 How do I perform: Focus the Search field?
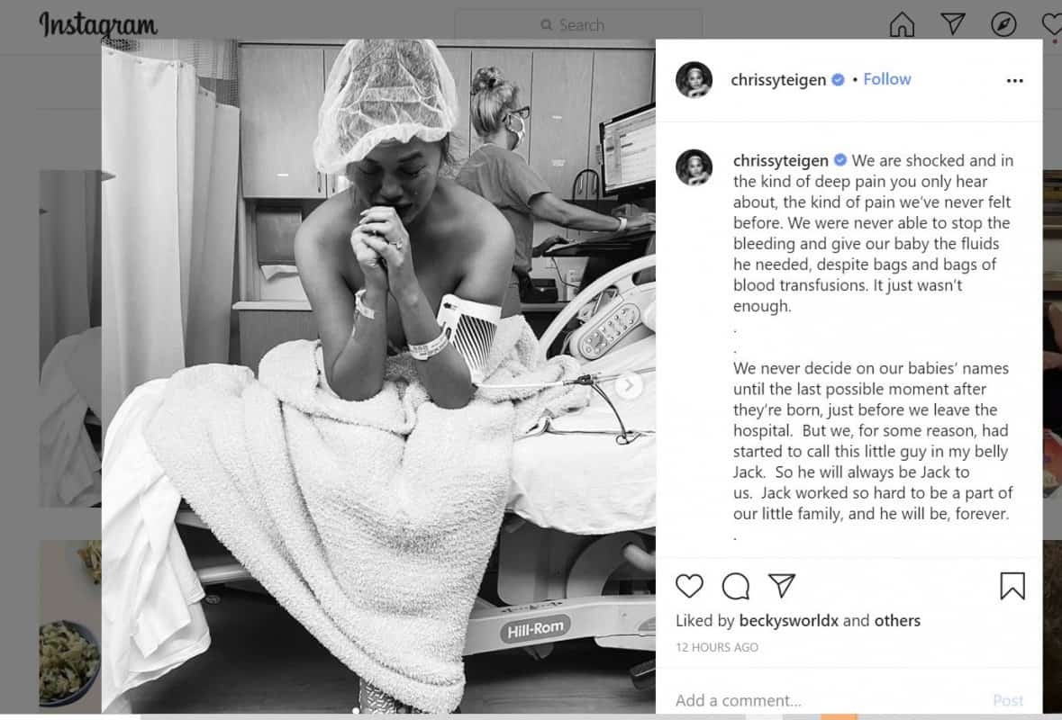[578, 25]
